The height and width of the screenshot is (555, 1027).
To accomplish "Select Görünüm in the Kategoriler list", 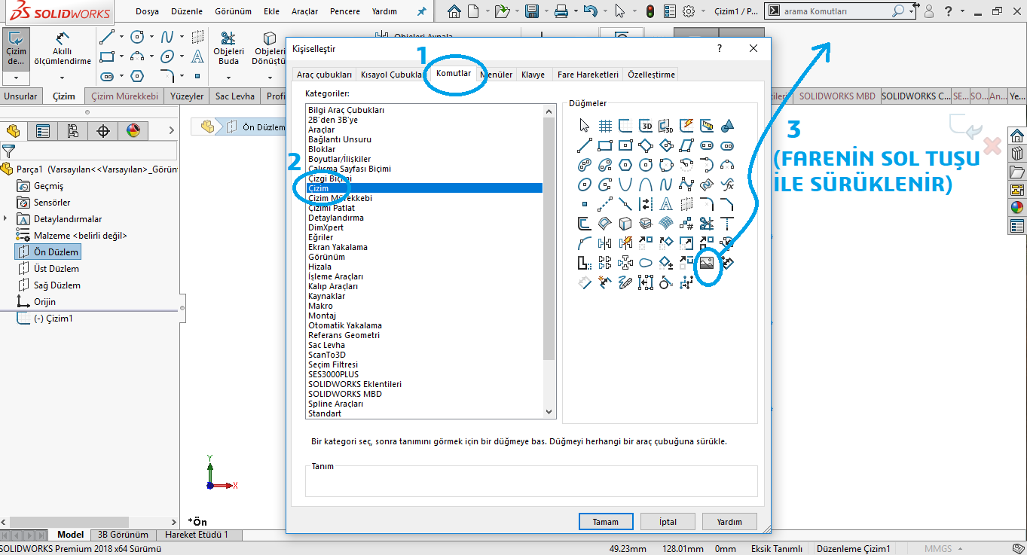I will point(326,257).
